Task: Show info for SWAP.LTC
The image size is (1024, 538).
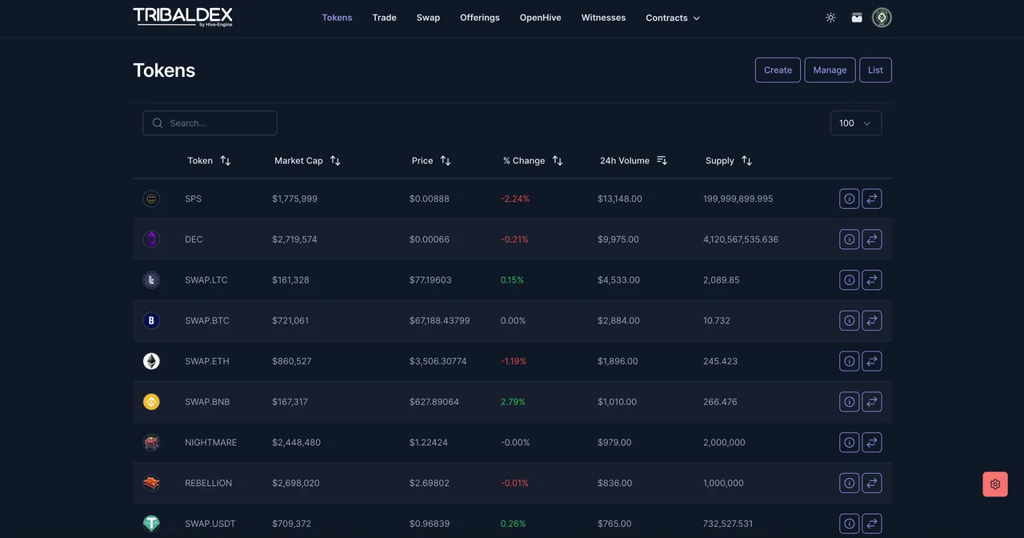Action: (x=850, y=280)
